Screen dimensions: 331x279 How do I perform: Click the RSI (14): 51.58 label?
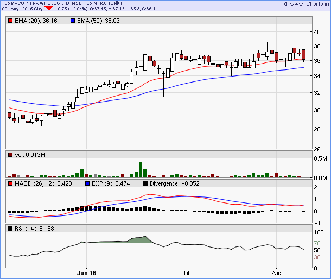pyautogui.click(x=34, y=229)
